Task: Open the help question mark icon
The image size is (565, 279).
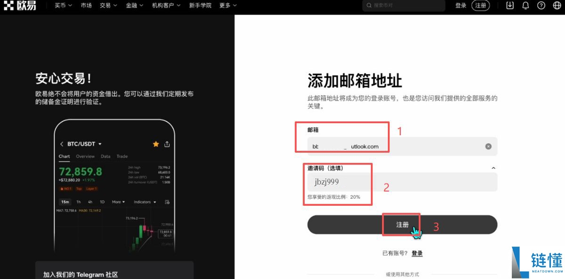Action: [x=541, y=6]
